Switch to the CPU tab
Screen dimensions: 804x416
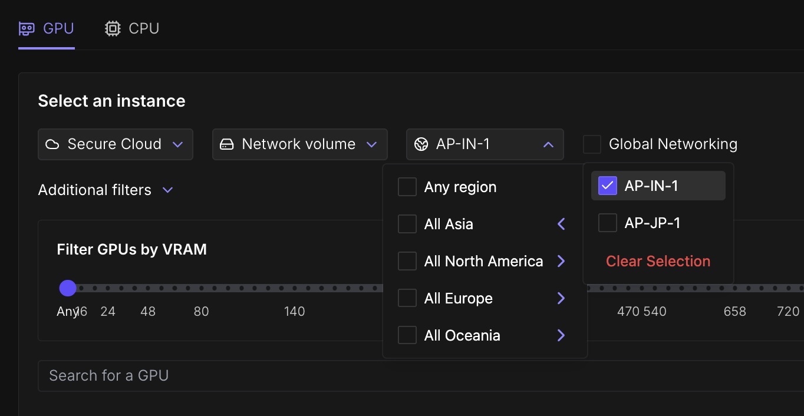coord(132,28)
